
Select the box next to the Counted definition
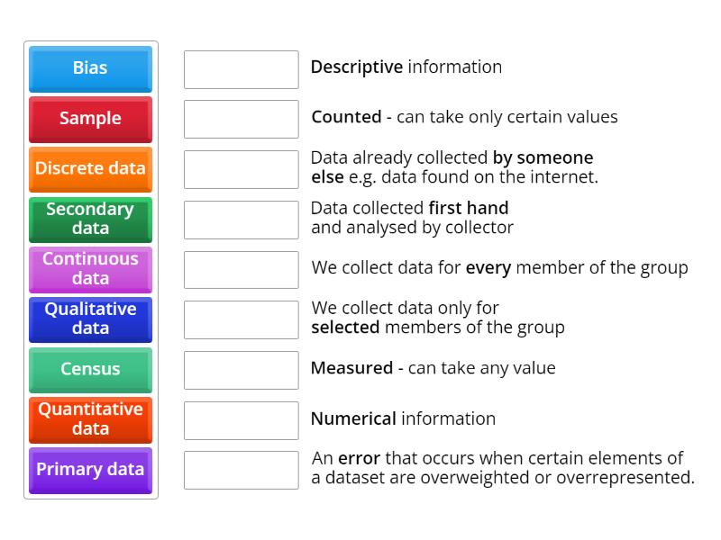tap(241, 118)
